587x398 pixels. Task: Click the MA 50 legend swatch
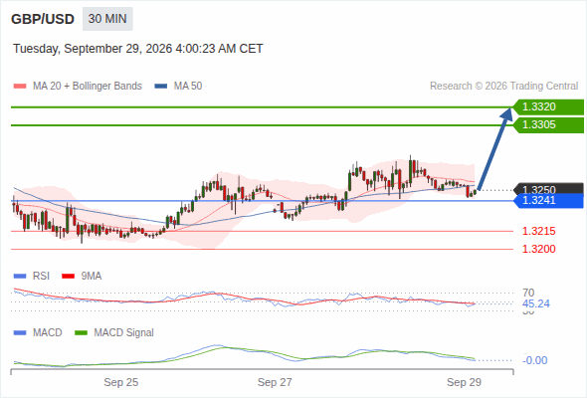(161, 87)
